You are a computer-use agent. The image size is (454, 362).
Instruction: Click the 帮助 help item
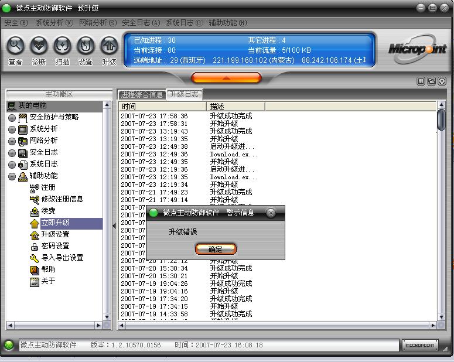[x=48, y=269]
